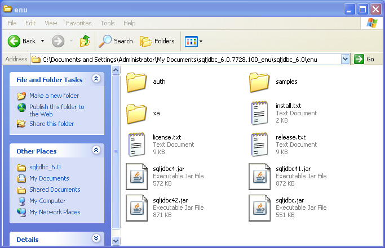
Task: Select the install.txt notepad icon
Action: [x=259, y=113]
